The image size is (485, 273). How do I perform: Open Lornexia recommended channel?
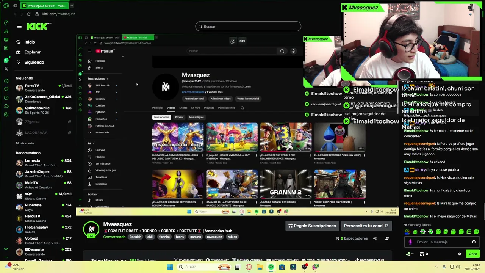click(44, 163)
